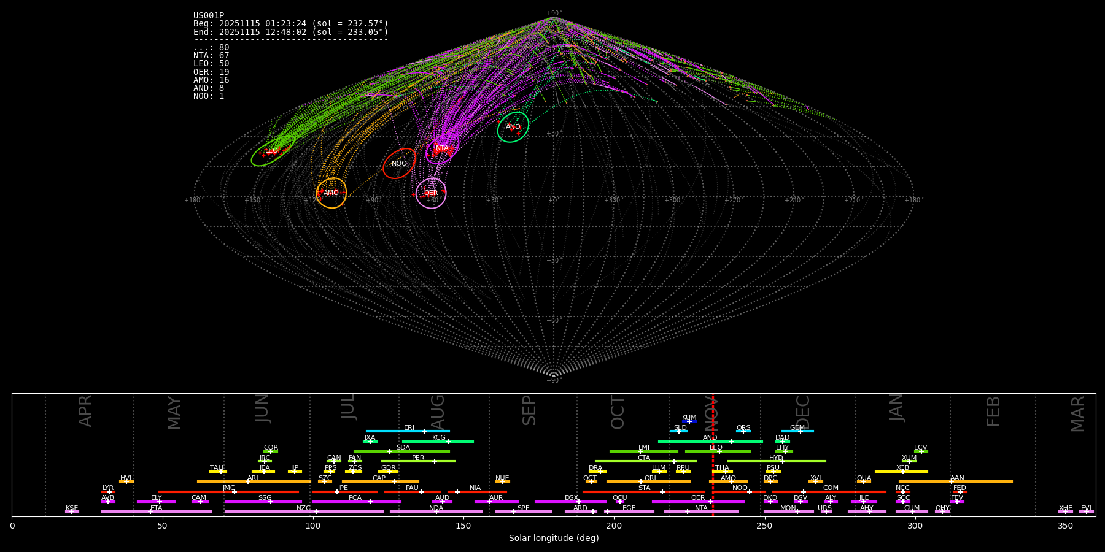This screenshot has height=552, width=1105.
Task: Click the AMO radiant circle on the sky map
Action: tap(331, 193)
